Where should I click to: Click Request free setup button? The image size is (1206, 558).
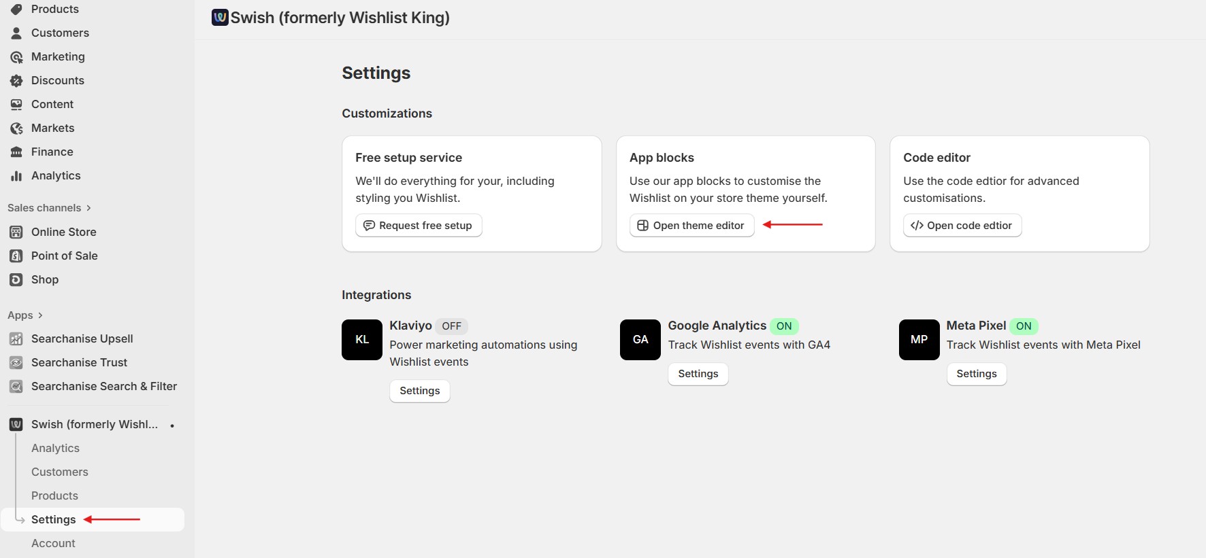419,226
